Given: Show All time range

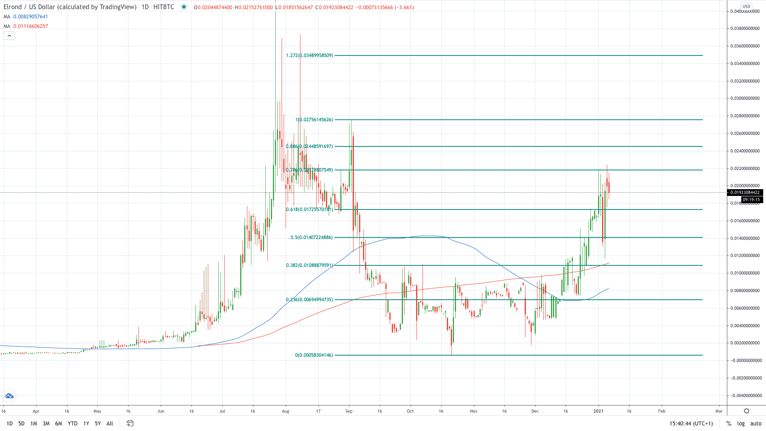Looking at the screenshot, I should 110,423.
